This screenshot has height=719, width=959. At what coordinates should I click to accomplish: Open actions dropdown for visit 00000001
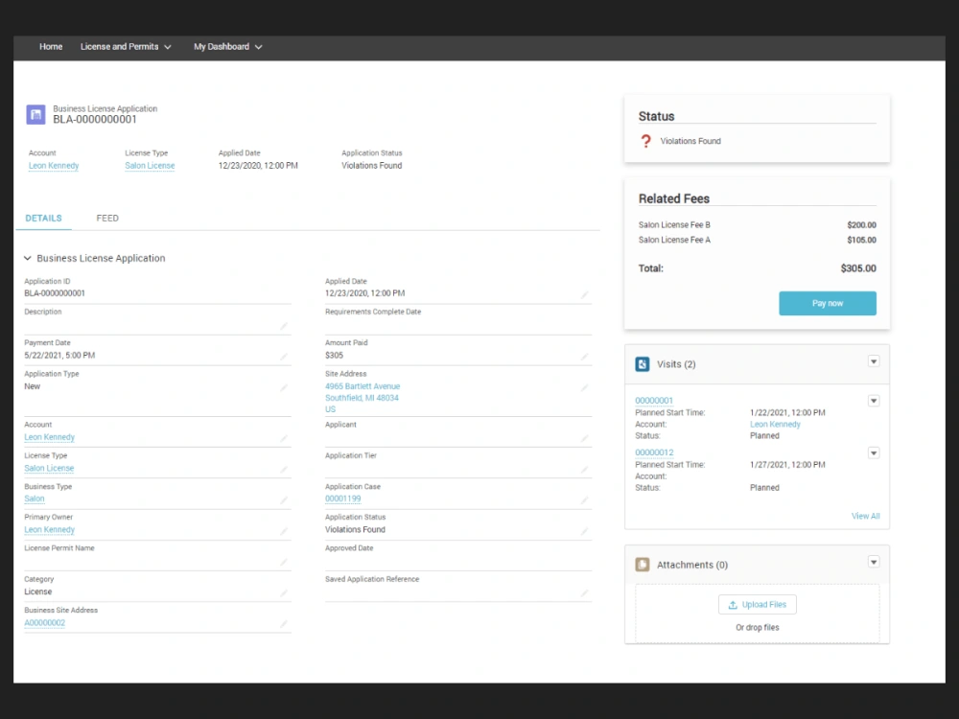point(874,401)
